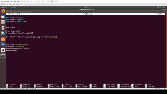The height and width of the screenshot is (94, 167).
Task: Open the stretch guest dropdown arrow
Action: pyautogui.click(x=57, y=2)
